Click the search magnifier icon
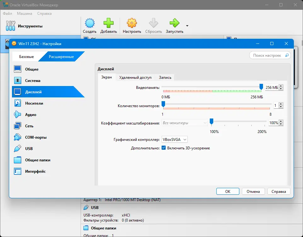The image size is (303, 237). pos(287,55)
